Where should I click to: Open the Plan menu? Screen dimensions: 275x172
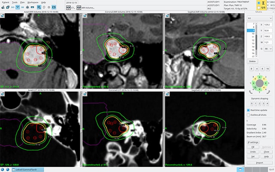[22, 2]
